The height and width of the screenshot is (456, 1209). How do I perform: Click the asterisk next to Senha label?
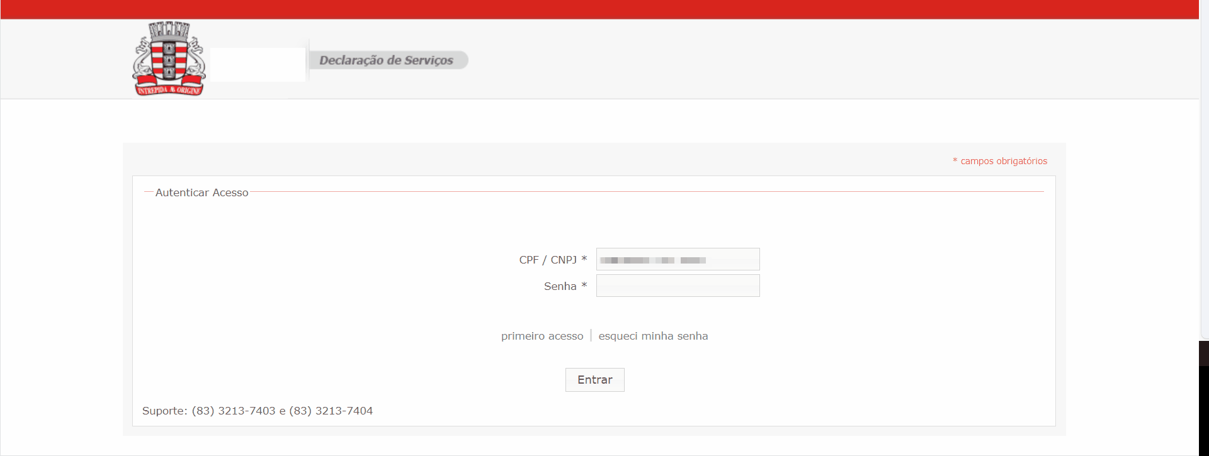point(584,286)
